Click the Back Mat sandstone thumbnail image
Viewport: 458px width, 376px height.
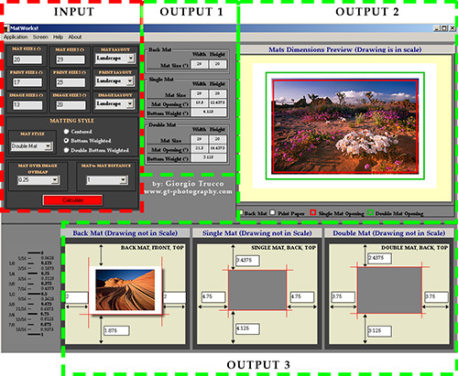pyautogui.click(x=125, y=290)
